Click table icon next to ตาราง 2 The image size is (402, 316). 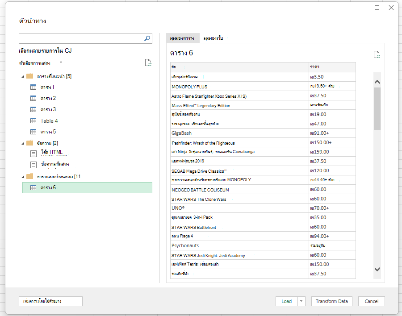(33, 98)
